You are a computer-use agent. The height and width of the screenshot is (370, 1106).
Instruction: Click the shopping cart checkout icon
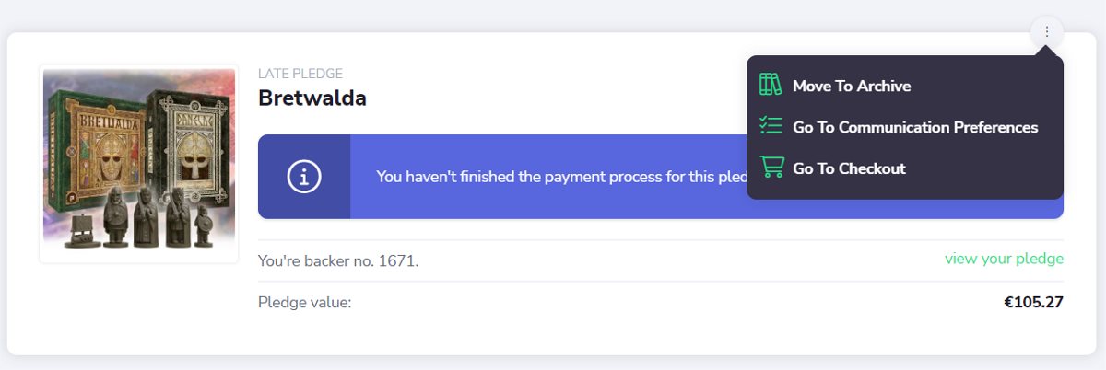tap(771, 168)
